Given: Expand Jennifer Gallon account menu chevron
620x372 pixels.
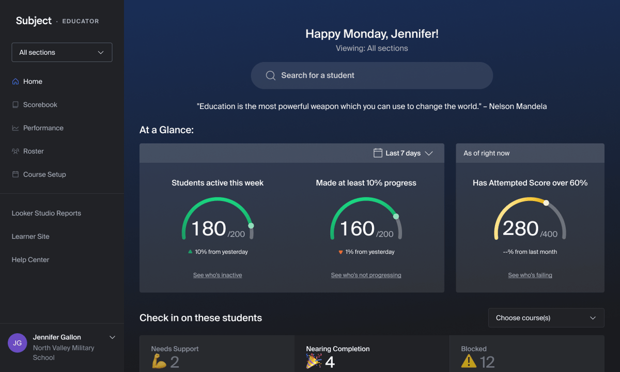Looking at the screenshot, I should pyautogui.click(x=112, y=337).
